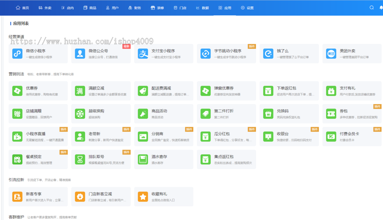Open the 数据 menu item
The height and width of the screenshot is (220, 383).
(202, 8)
